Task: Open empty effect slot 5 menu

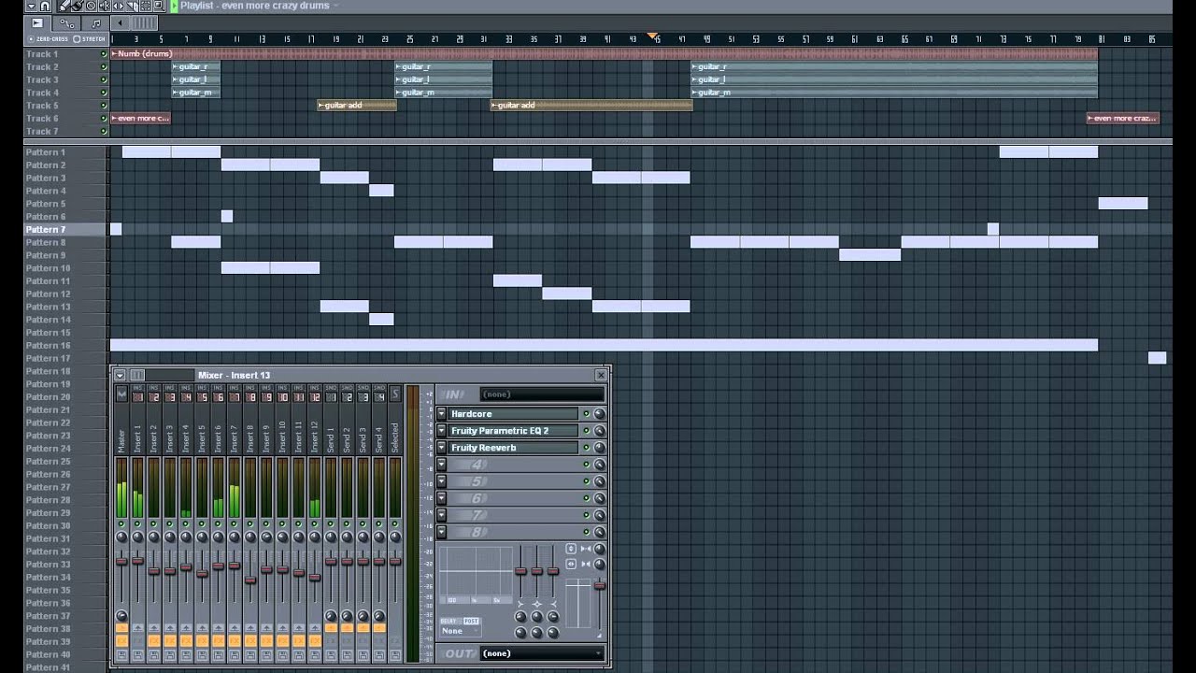Action: (442, 481)
